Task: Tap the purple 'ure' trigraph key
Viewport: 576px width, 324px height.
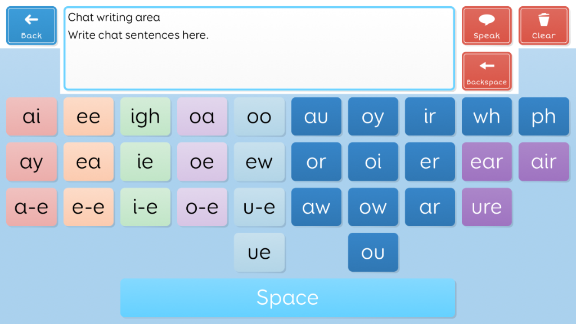Action: (x=487, y=207)
